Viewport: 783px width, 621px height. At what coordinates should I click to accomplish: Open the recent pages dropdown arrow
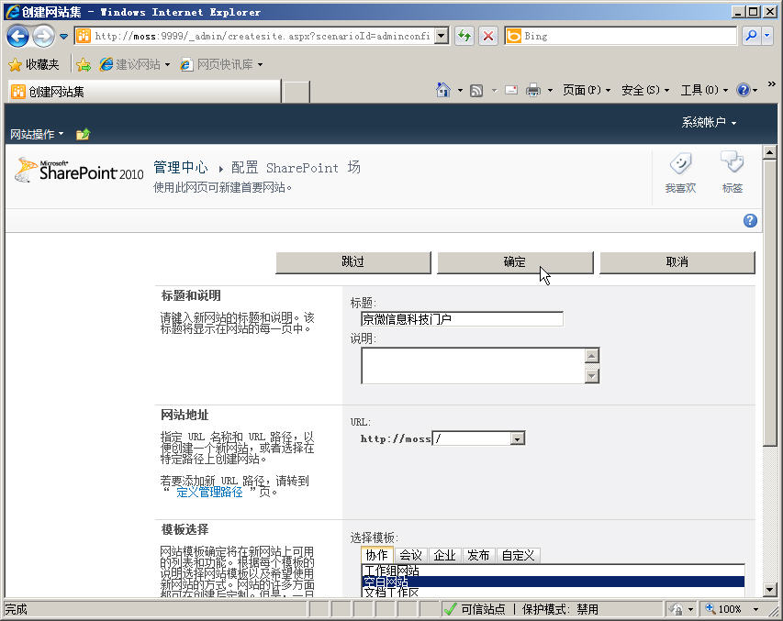point(63,36)
